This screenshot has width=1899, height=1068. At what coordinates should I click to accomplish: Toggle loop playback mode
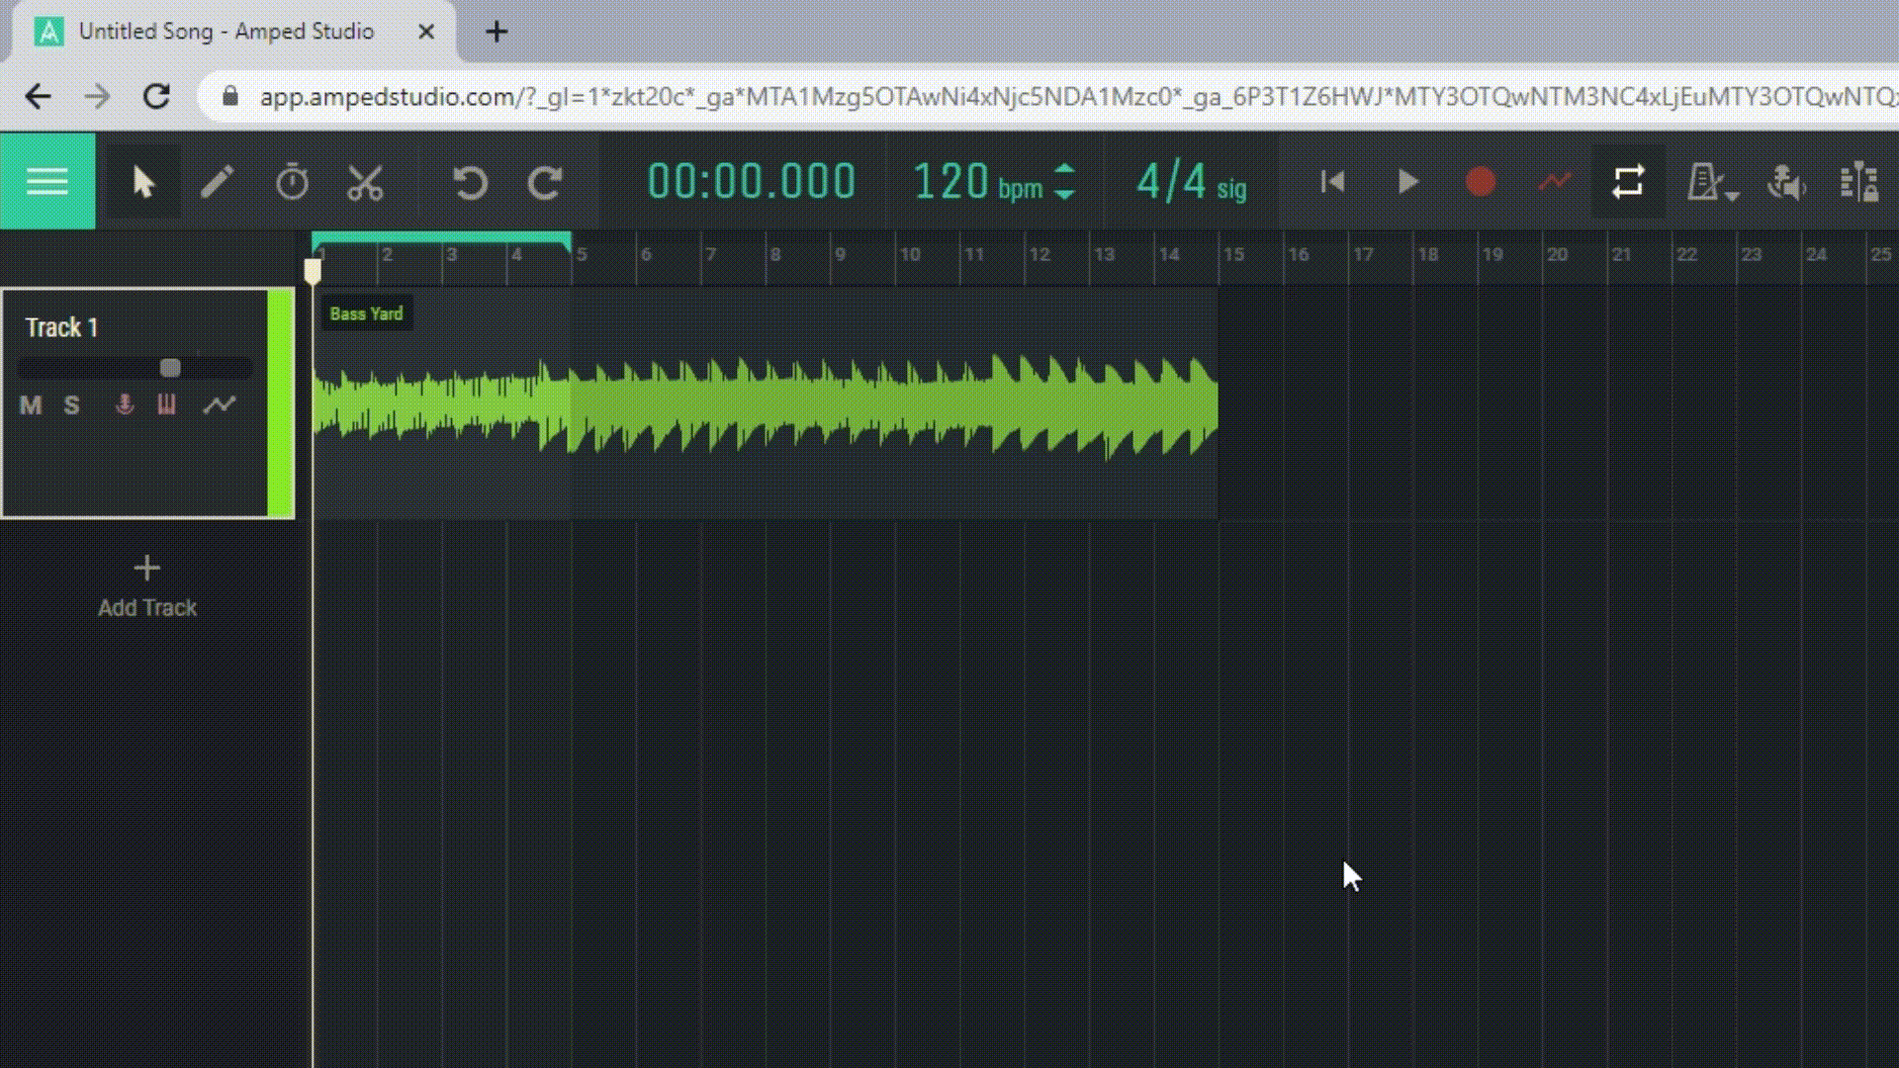1627,181
